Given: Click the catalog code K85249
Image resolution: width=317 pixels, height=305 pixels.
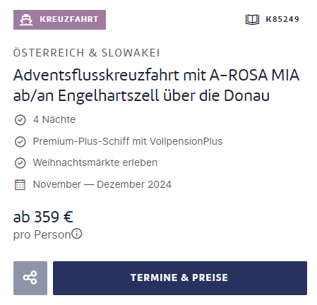Looking at the screenshot, I should (282, 19).
